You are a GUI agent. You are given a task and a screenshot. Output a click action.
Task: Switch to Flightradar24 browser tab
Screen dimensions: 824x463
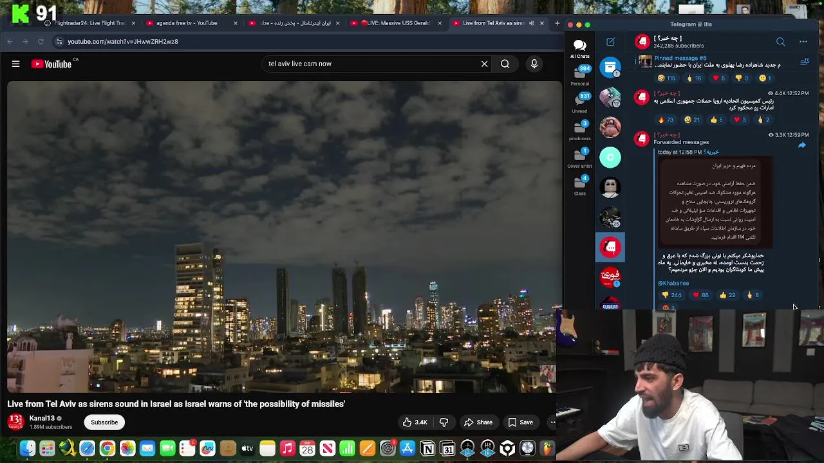(x=89, y=23)
